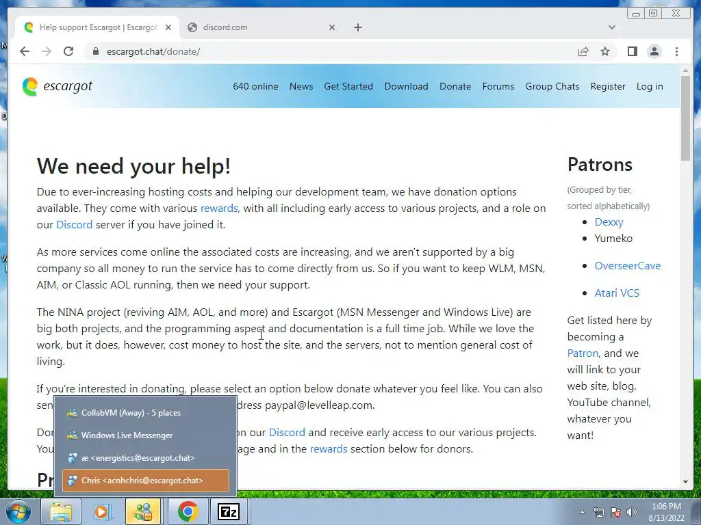The width and height of the screenshot is (701, 525).
Task: Click the Log in nav link
Action: point(650,86)
